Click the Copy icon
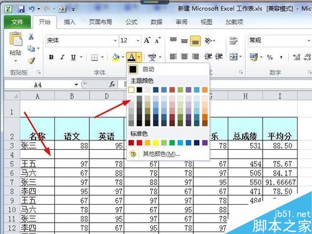The width and height of the screenshot is (312, 234). pos(31,49)
